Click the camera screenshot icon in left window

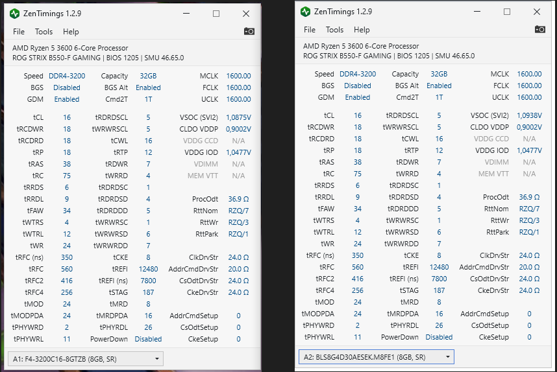click(249, 31)
